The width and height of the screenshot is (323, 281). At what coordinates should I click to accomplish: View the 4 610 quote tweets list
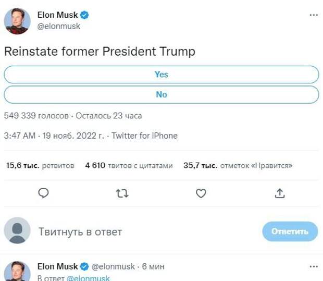(129, 166)
